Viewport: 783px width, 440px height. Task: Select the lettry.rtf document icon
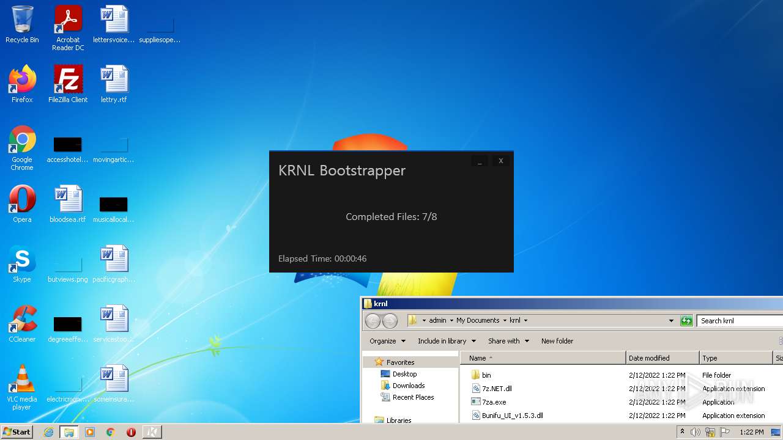pos(114,84)
